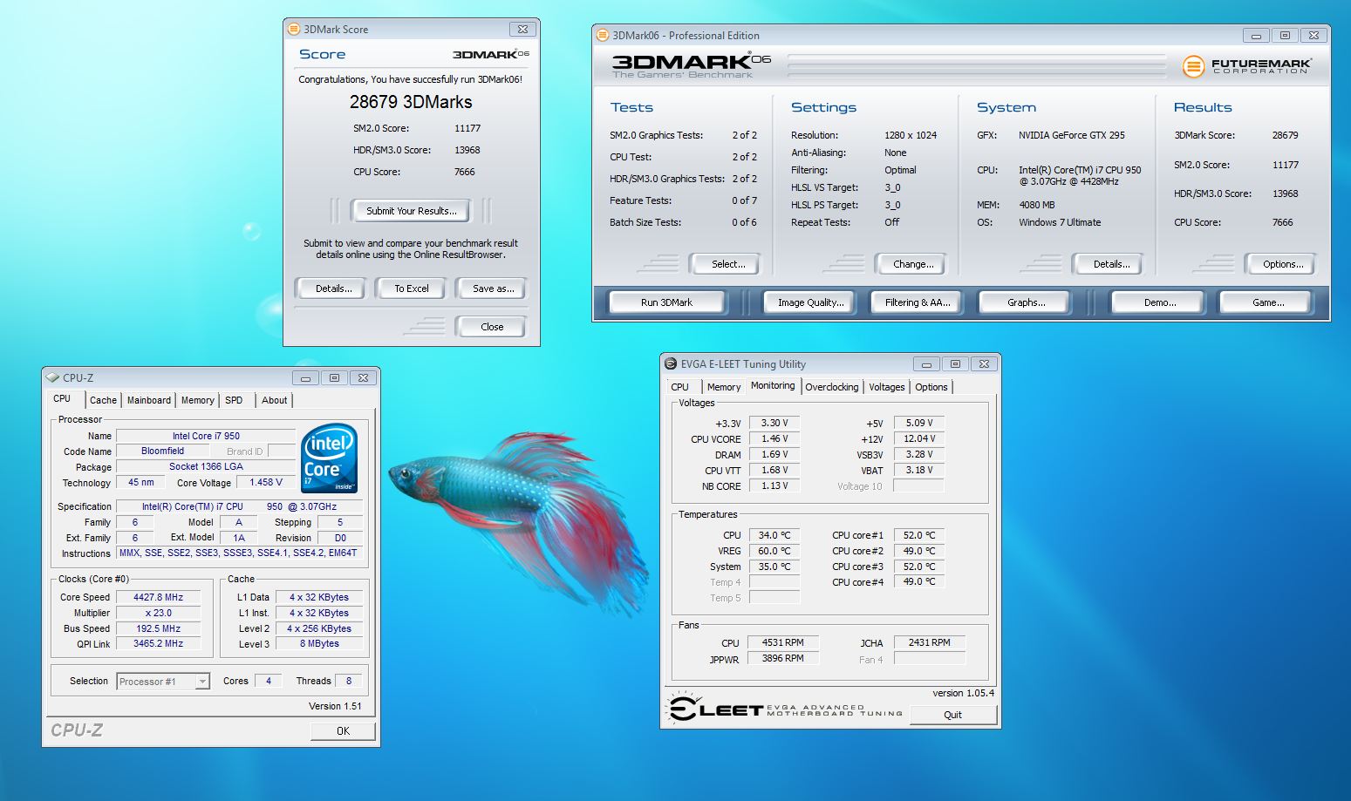Open the Mainboard tab in CPU-Z

point(149,400)
